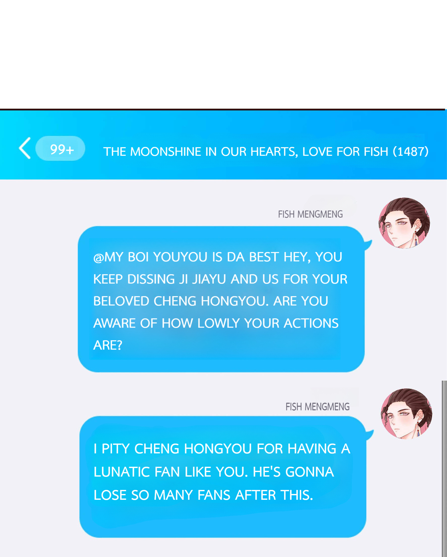Tap the message mentioning Ji Jiayu
The image size is (447, 557).
[221, 299]
